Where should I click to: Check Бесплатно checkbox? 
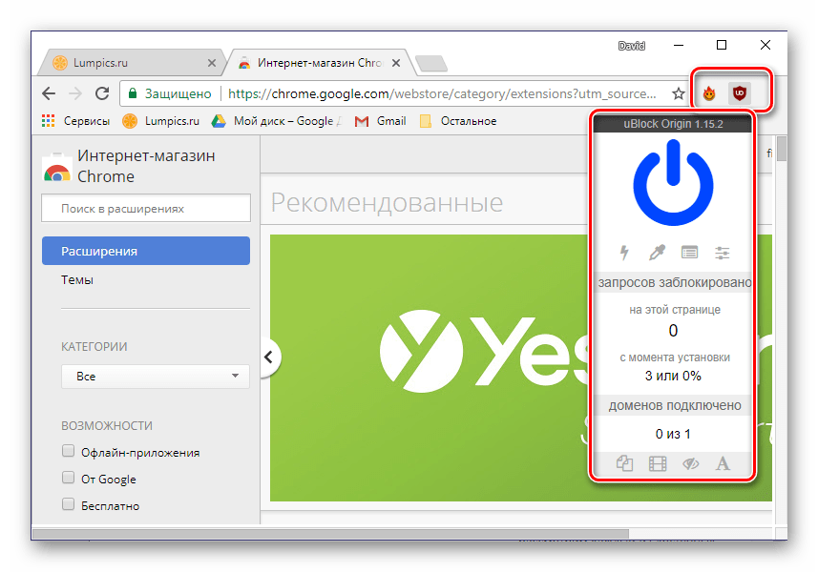68,504
